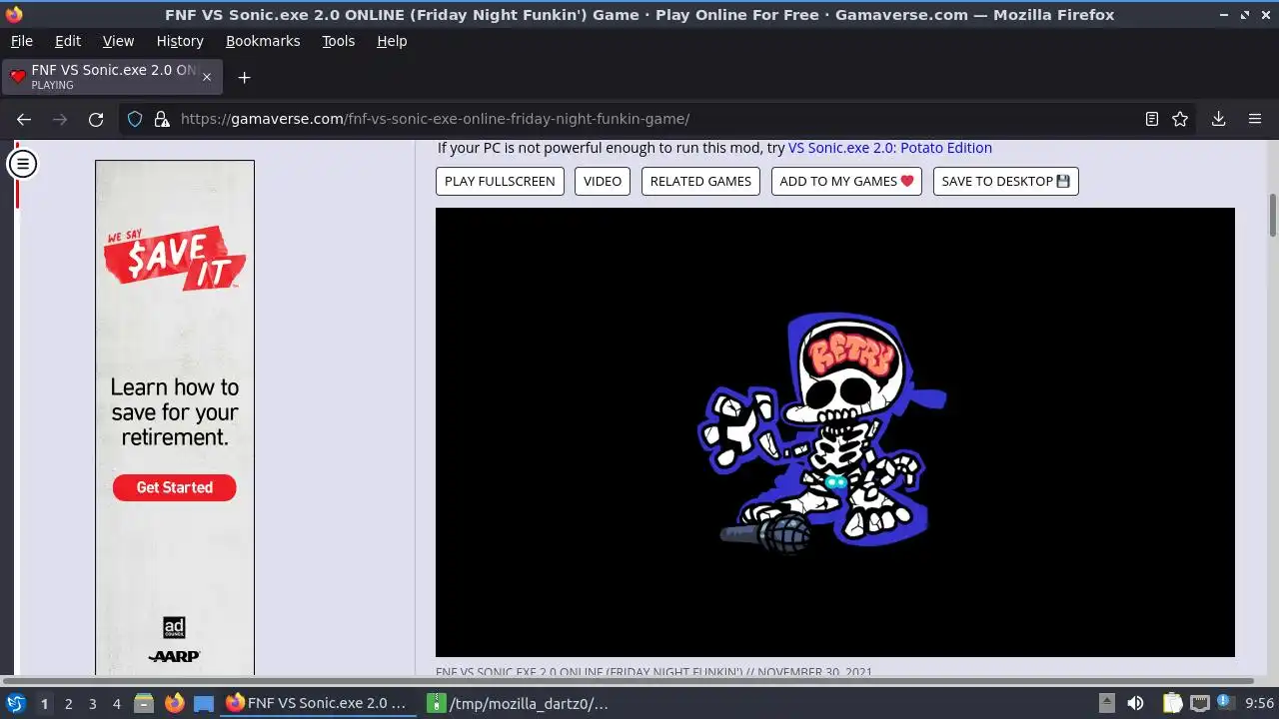1279x719 pixels.
Task: Click SAVE TO DESKTOP button
Action: pyautogui.click(x=1005, y=181)
